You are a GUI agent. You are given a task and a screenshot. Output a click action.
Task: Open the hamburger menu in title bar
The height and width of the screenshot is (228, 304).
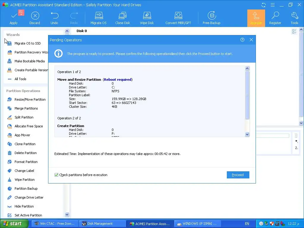pyautogui.click(x=273, y=5)
